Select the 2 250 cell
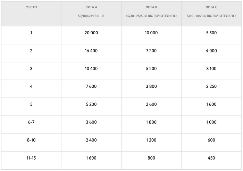The image size is (243, 171). pos(211,87)
